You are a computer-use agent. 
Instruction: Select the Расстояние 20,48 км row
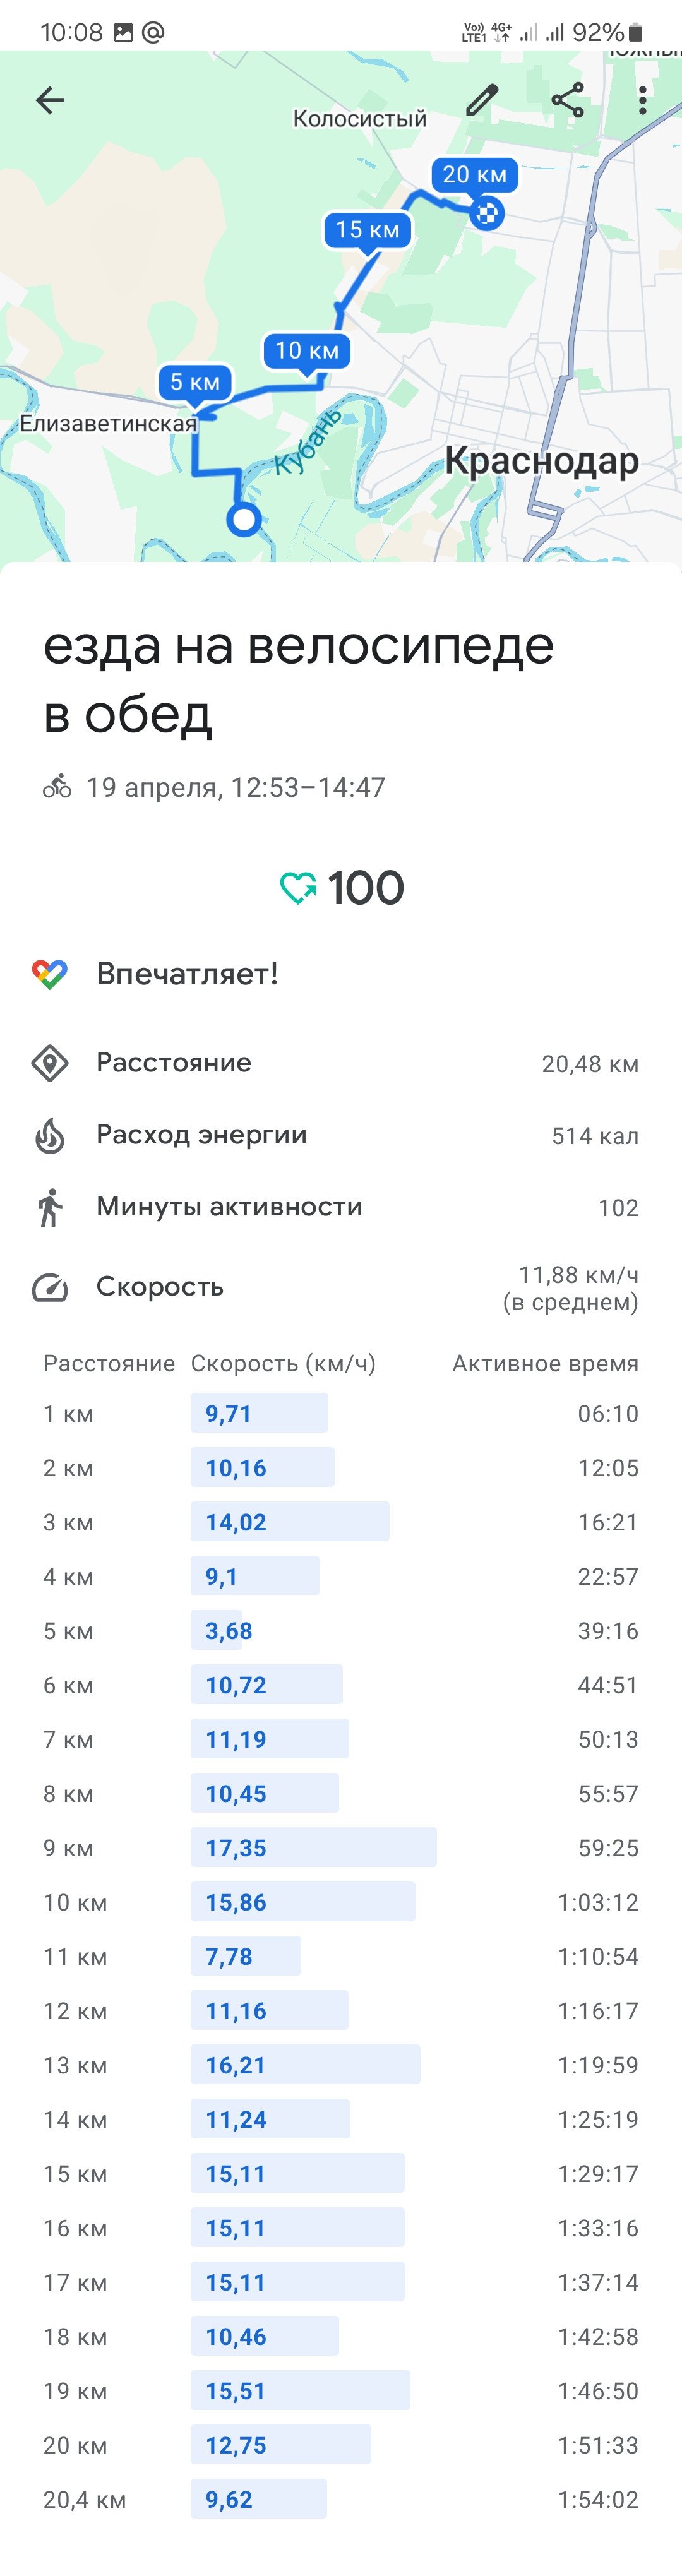[x=341, y=1063]
